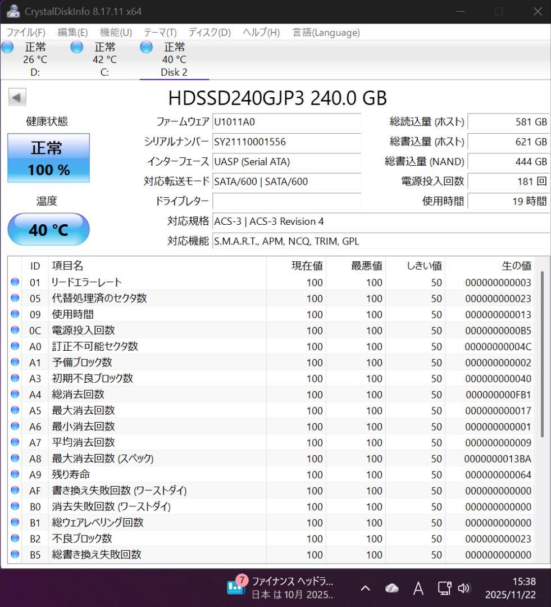
Task: Open the ファイル(F) menu
Action: point(26,33)
